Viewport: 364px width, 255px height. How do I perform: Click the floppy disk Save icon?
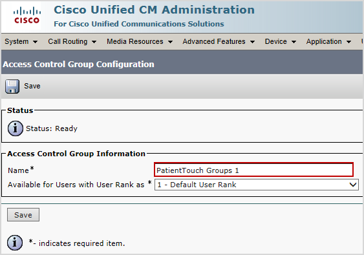pos(12,87)
